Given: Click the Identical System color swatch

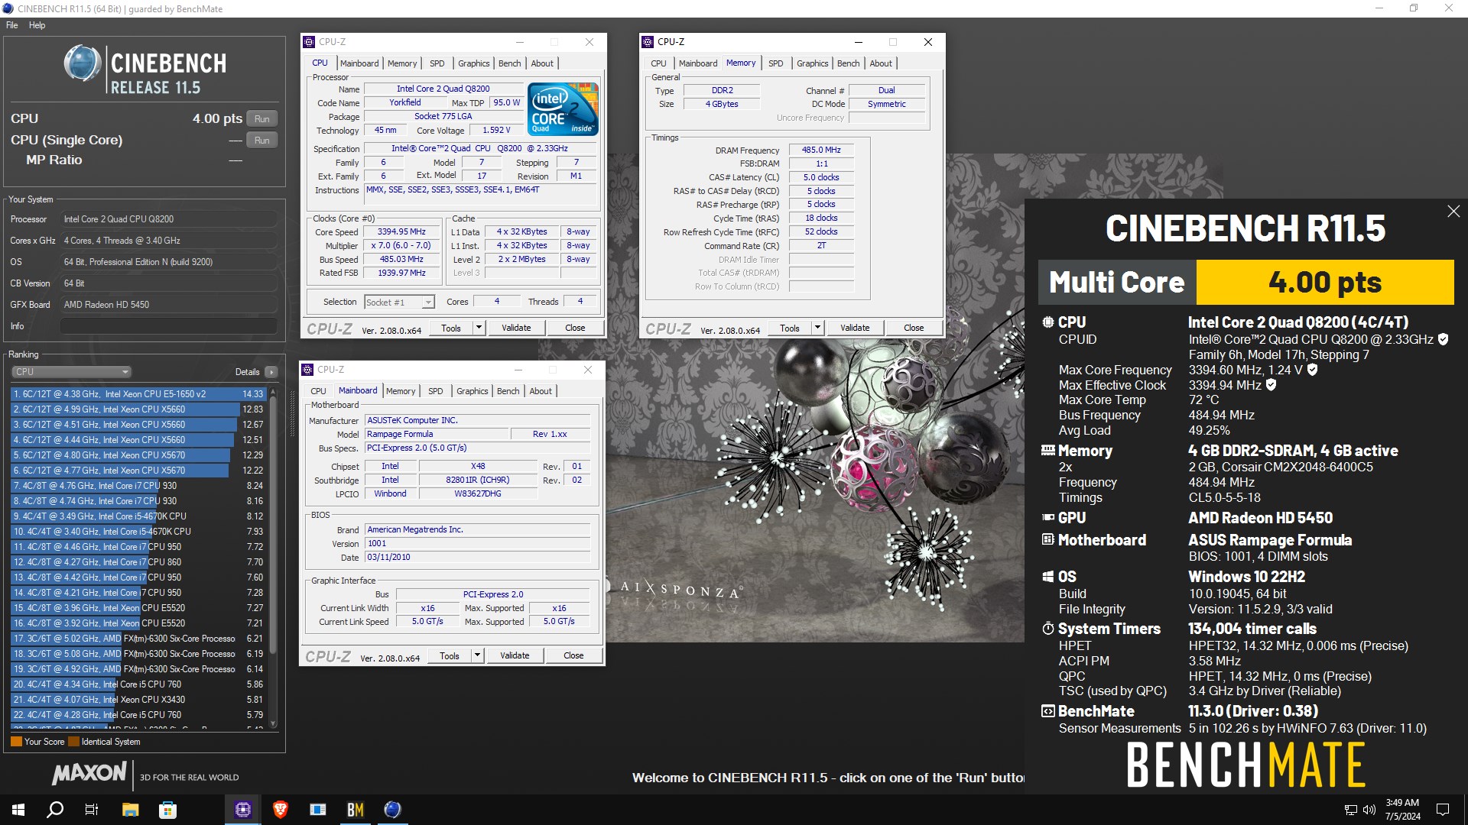Looking at the screenshot, I should point(73,742).
